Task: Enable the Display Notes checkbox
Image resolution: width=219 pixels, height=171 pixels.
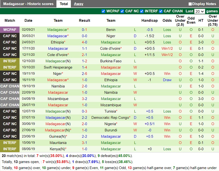Action: (190, 4)
